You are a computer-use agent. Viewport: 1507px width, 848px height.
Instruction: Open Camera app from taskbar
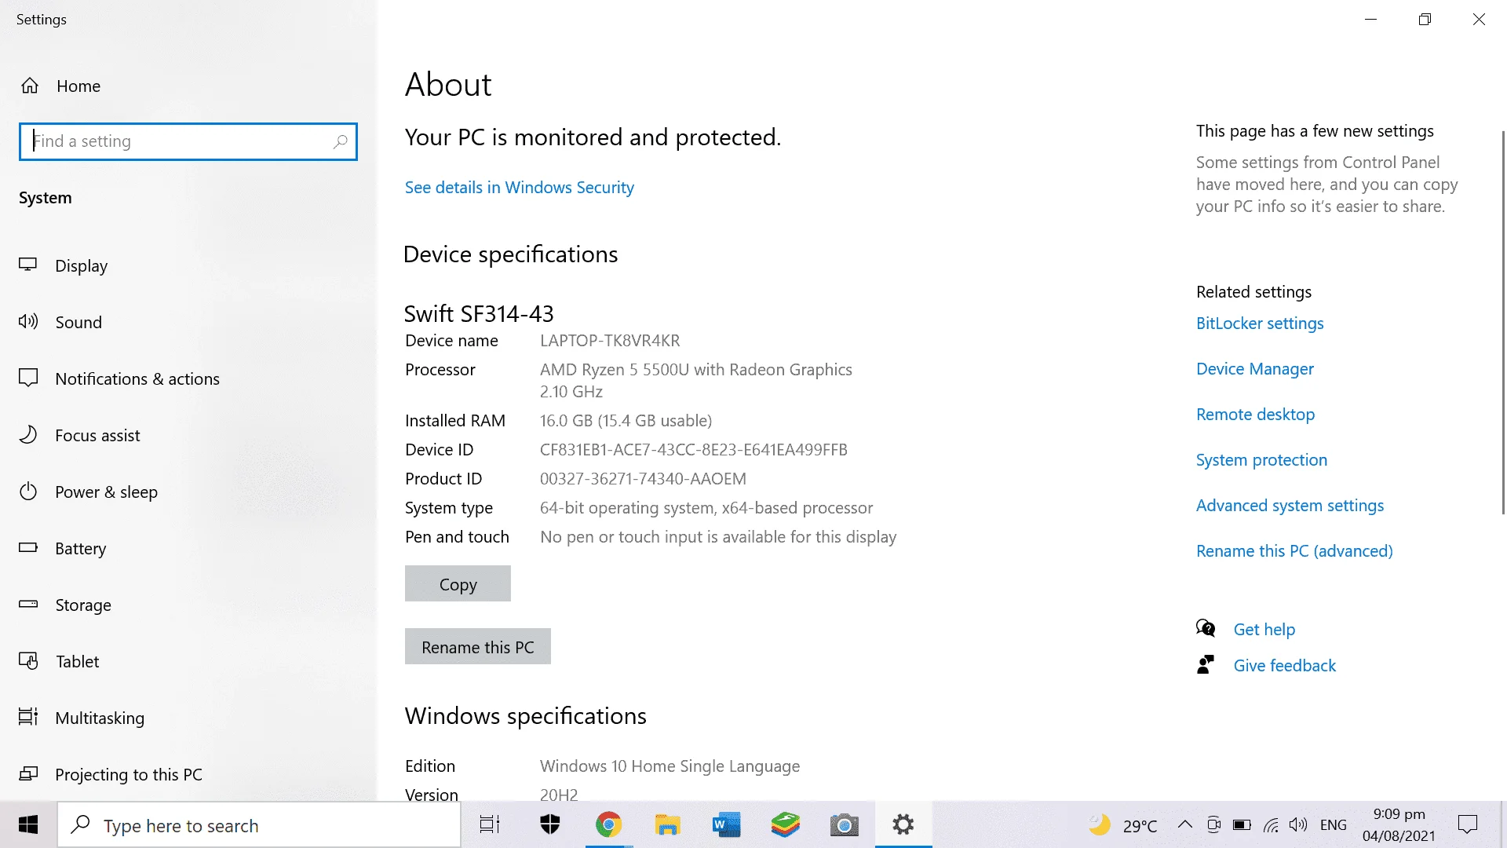(845, 824)
